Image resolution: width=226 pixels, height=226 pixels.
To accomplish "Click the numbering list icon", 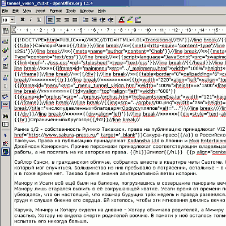I will click(x=86, y=20).
